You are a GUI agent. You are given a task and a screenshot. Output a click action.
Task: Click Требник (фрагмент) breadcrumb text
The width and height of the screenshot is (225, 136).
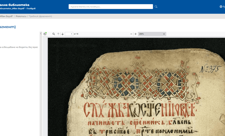[x=40, y=16]
